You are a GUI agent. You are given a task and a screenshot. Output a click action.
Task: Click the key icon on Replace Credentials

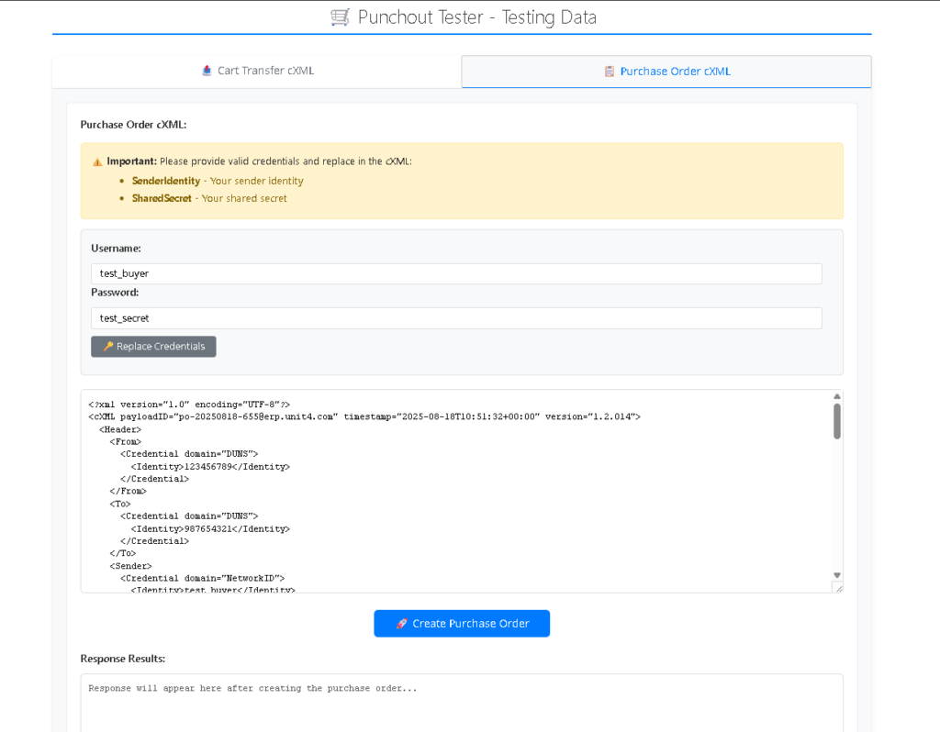coord(107,347)
